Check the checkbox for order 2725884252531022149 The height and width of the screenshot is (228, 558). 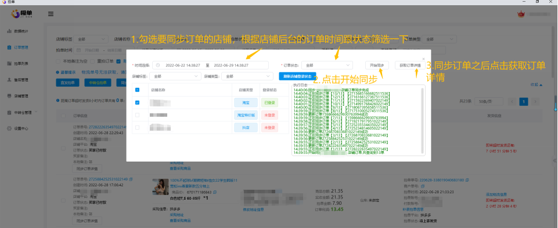tap(63, 200)
